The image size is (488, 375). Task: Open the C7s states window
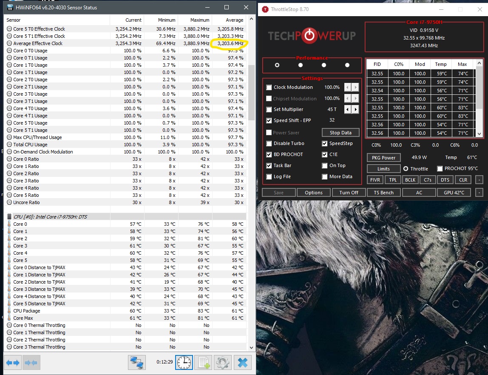click(428, 180)
